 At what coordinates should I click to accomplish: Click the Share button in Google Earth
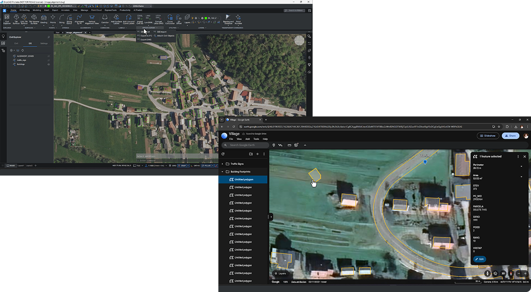510,136
